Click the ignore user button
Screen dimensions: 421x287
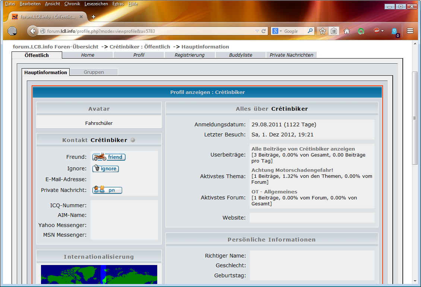105,168
